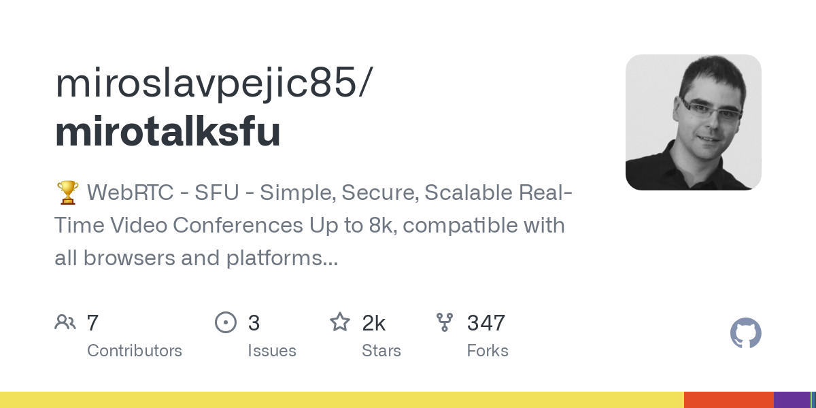
Task: Click the Issues circle icon
Action: (225, 322)
